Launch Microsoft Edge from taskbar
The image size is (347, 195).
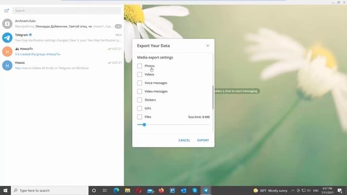pyautogui.click(x=116, y=190)
